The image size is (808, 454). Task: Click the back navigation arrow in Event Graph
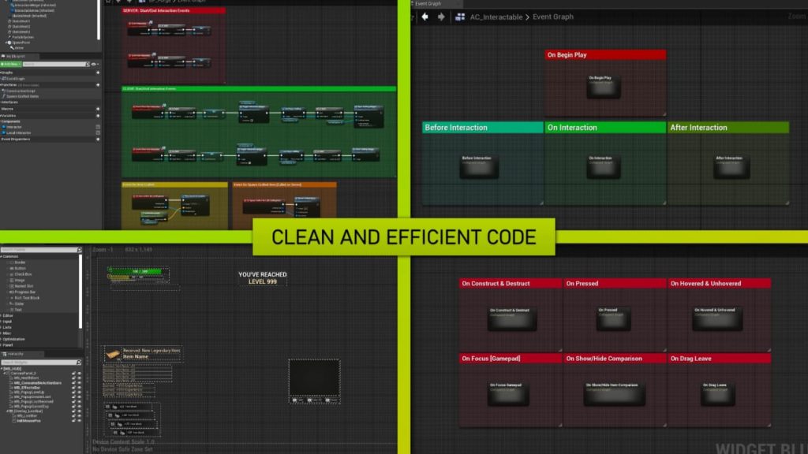(425, 17)
